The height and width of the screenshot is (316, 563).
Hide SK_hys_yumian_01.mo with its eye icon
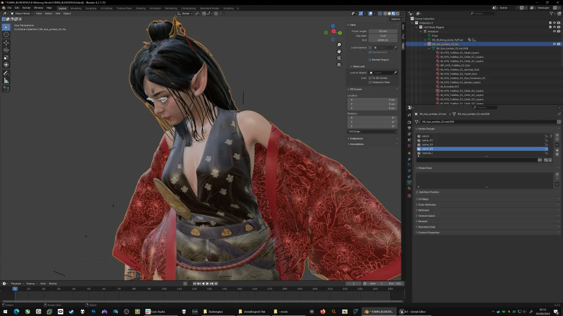(x=554, y=44)
